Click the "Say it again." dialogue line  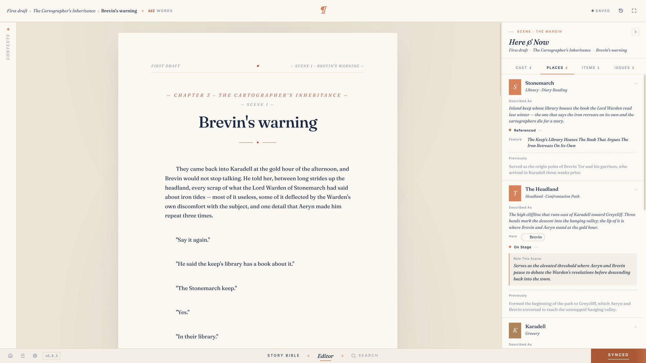click(x=193, y=240)
